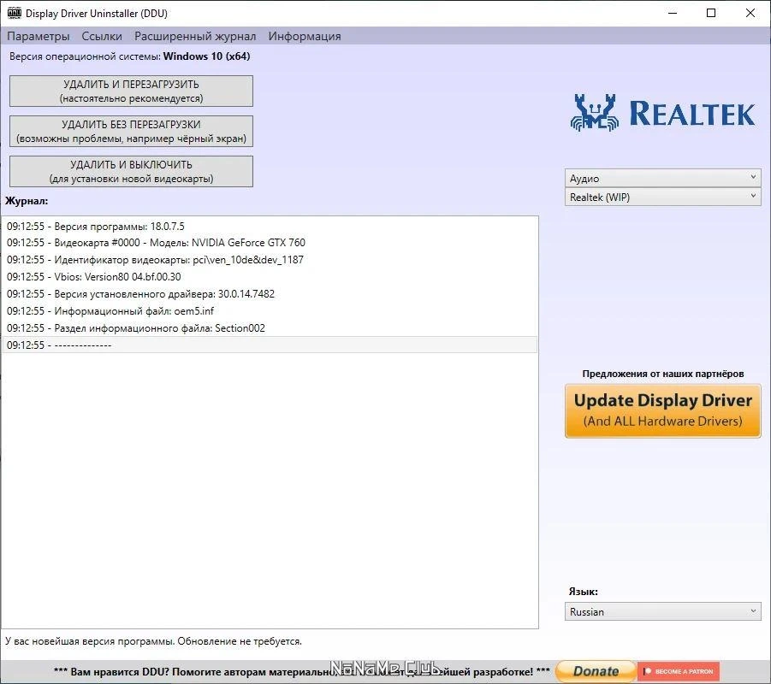Select the oem5.inf log line
Image resolution: width=771 pixels, height=684 pixels.
[x=270, y=311]
